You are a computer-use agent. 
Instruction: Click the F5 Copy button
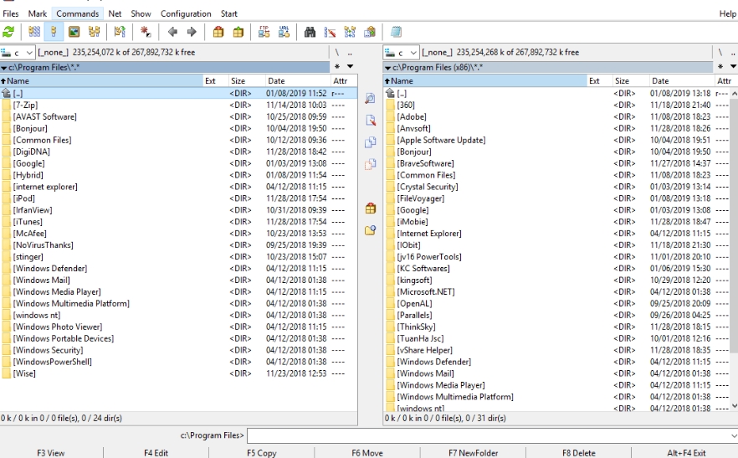pos(262,453)
